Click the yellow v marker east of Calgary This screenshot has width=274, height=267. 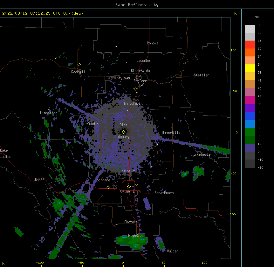[136, 185]
